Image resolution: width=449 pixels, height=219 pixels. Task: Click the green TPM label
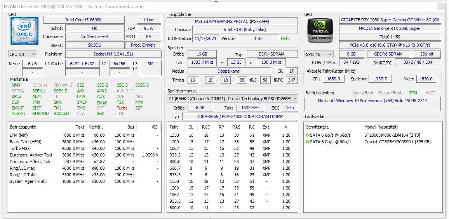(413, 93)
